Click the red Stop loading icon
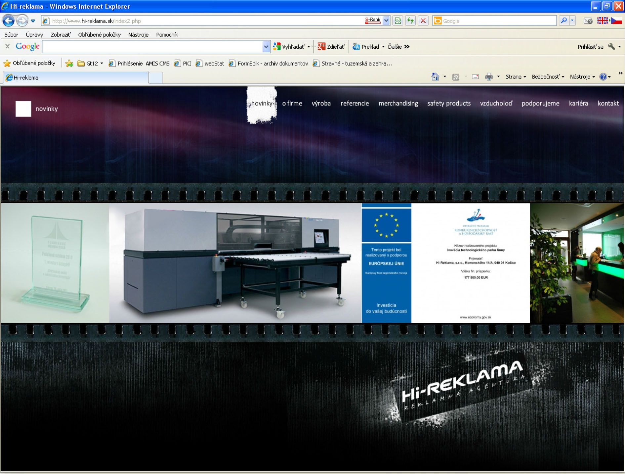The height and width of the screenshot is (474, 625). [423, 21]
